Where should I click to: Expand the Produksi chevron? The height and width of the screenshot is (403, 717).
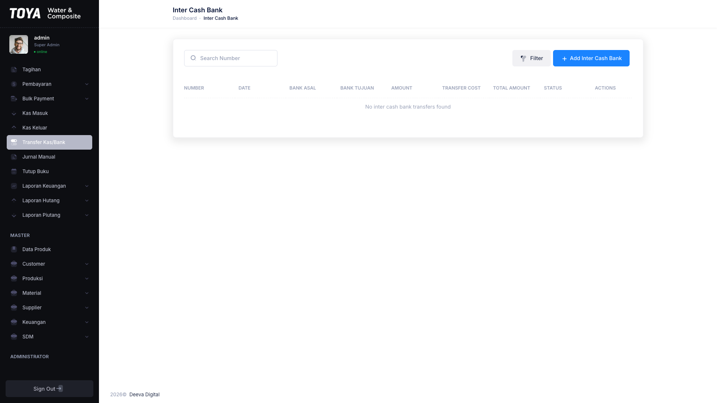click(87, 279)
